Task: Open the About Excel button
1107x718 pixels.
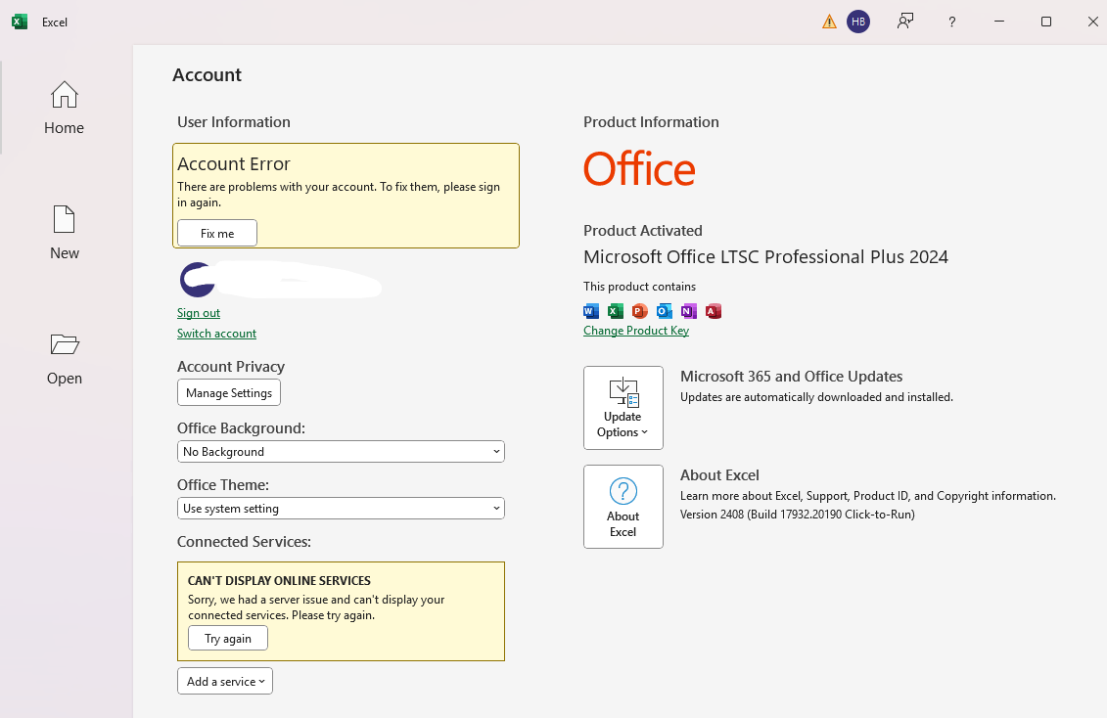Action: 623,507
